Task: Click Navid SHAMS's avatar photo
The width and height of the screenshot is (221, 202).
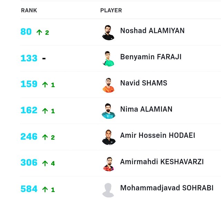Action: point(108,85)
